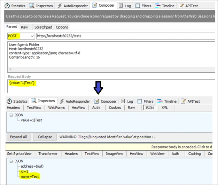Image resolution: width=218 pixels, height=185 pixels.
Task: Click Composer pencil icon in top tab bar
Action: 94,5
